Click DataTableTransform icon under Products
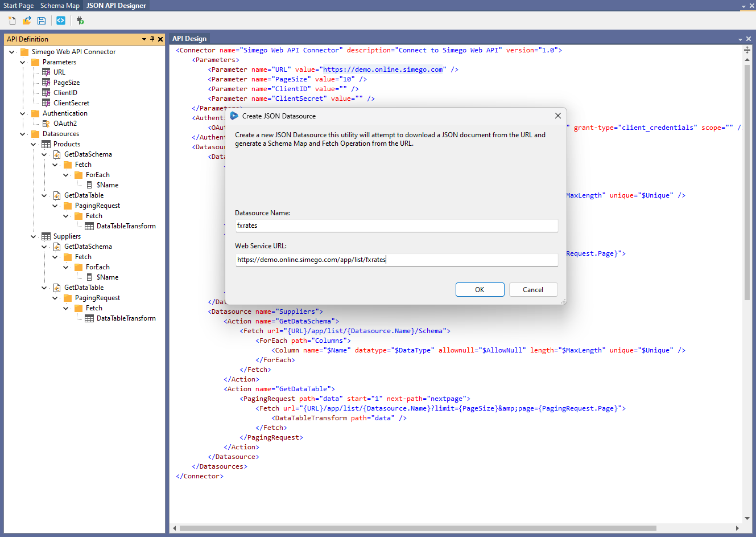The height and width of the screenshot is (537, 756). (x=89, y=226)
